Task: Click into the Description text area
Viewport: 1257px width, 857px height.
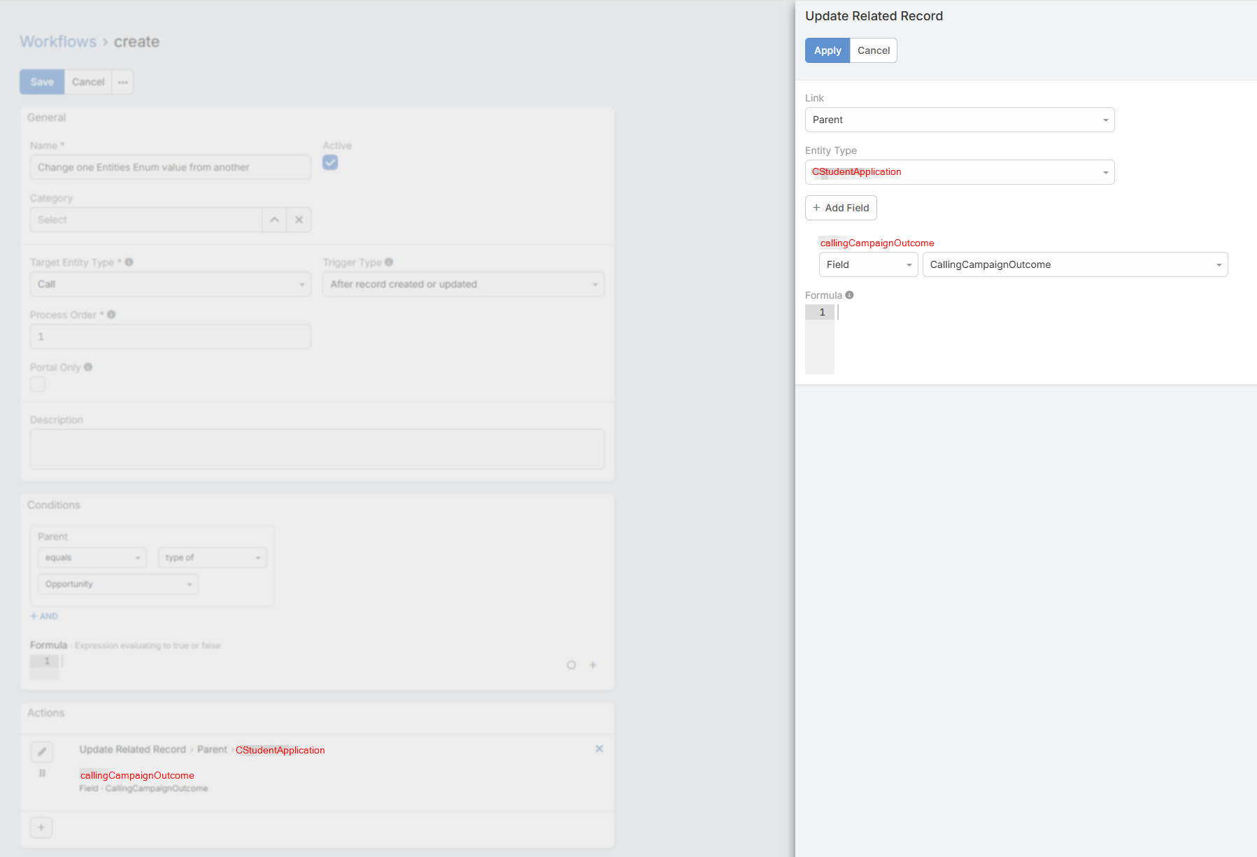Action: 317,449
